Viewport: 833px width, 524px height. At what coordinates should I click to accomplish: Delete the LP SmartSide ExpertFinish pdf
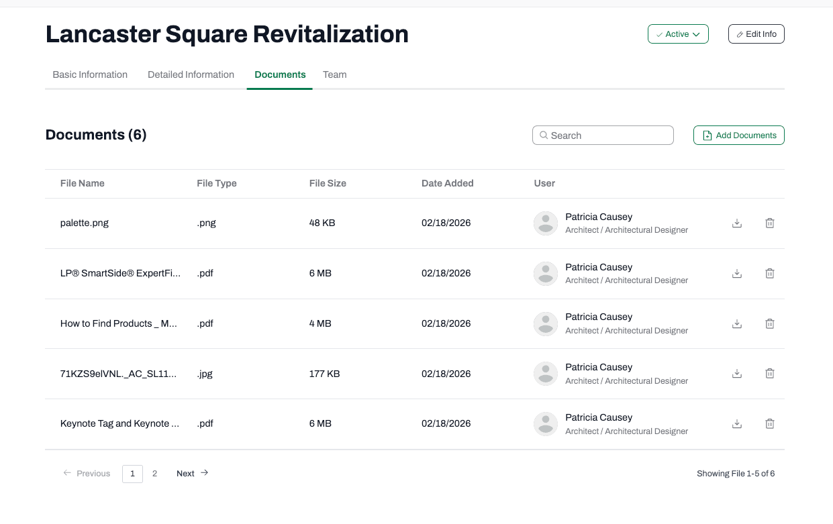click(x=770, y=273)
